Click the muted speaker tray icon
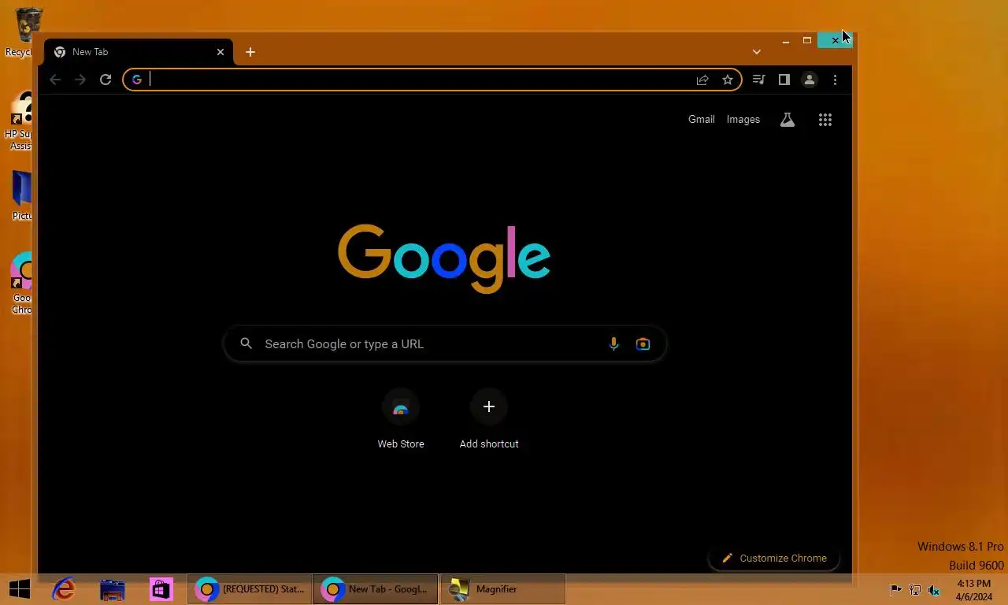 pyautogui.click(x=934, y=589)
